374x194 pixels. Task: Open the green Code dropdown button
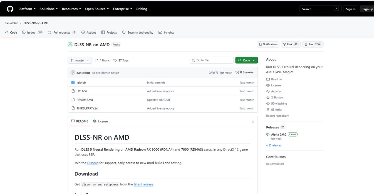pyautogui.click(x=247, y=60)
